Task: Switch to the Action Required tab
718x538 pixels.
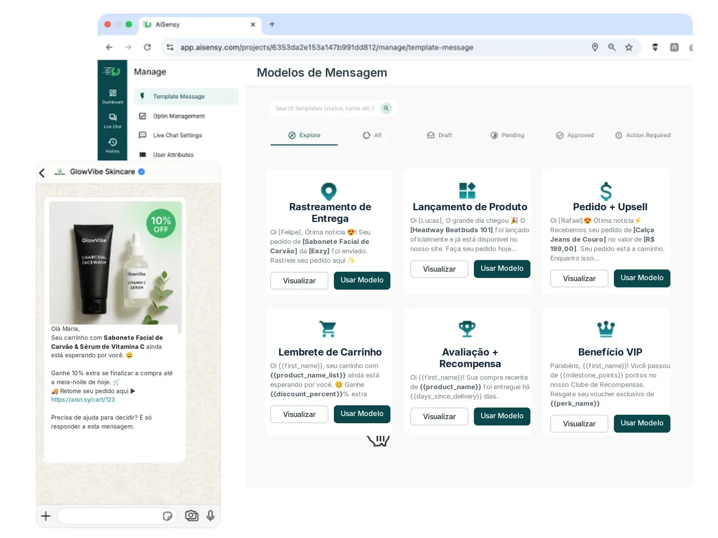Action: 643,135
